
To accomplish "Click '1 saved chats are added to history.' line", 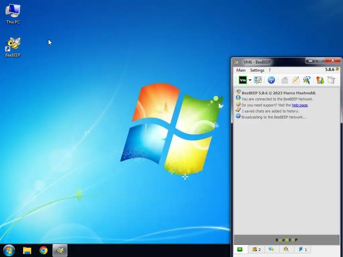I will click(x=270, y=111).
